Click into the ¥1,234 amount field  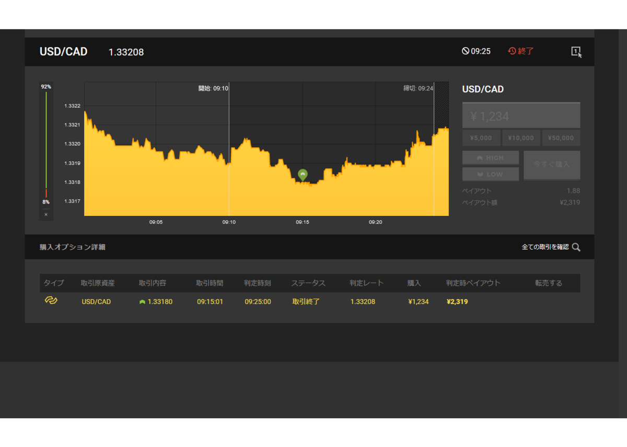click(x=521, y=115)
